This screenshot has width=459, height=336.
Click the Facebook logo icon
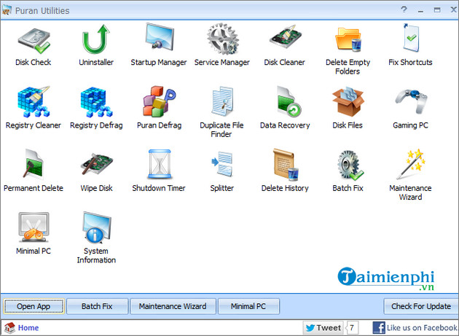coord(379,328)
